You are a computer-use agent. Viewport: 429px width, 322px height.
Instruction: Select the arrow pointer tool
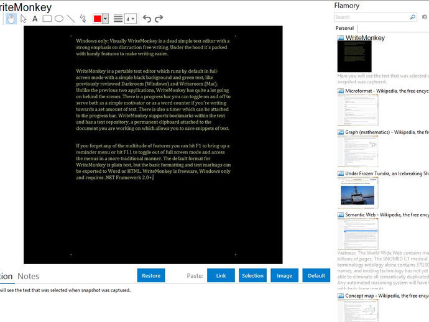tap(24, 19)
